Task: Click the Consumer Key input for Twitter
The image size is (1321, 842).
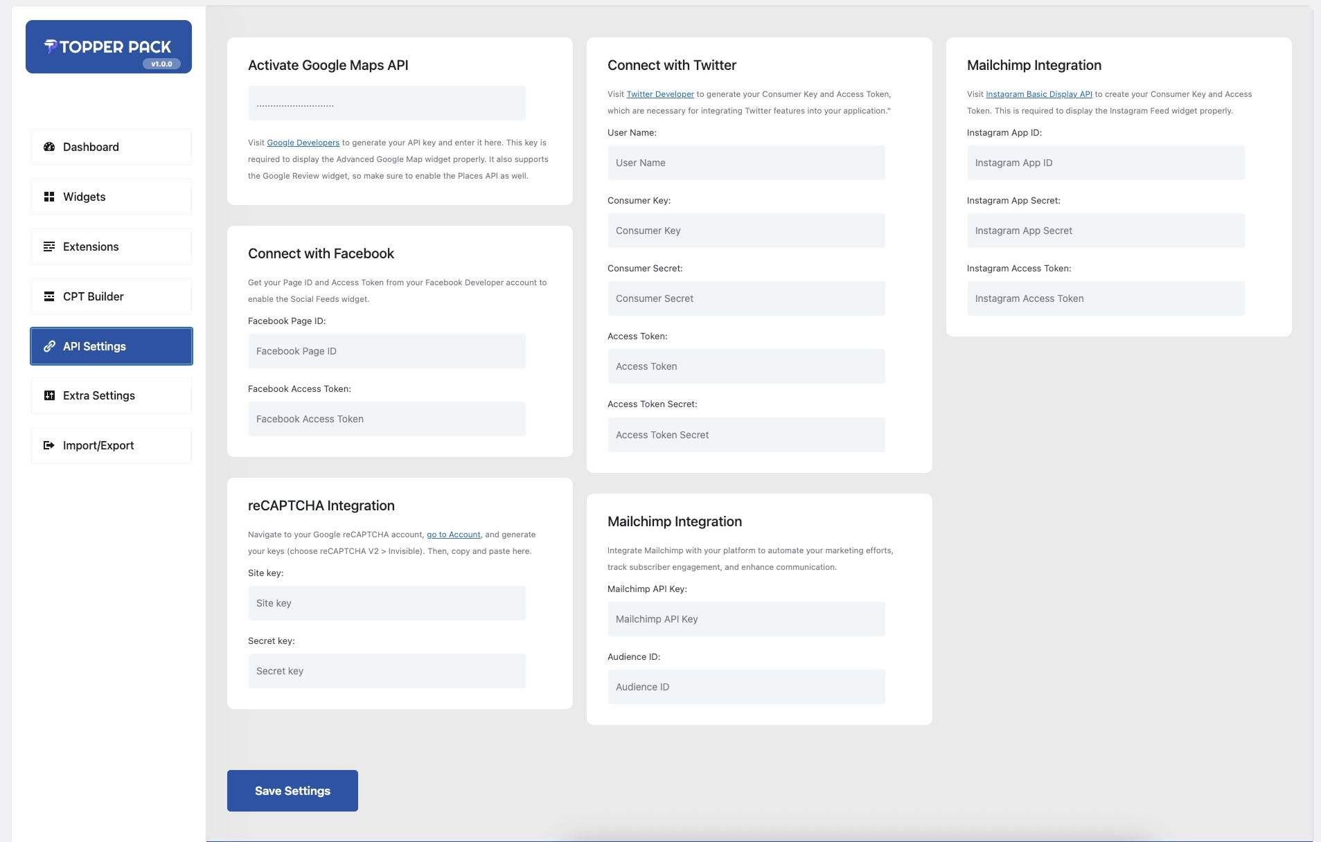Action: pyautogui.click(x=746, y=231)
